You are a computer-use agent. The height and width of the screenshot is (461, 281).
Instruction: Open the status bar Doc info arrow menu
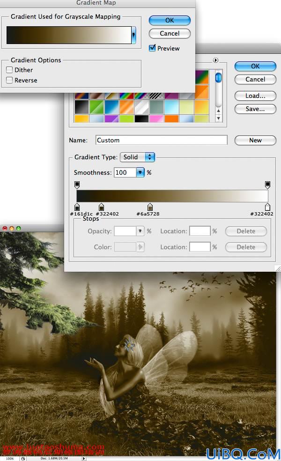pyautogui.click(x=84, y=458)
